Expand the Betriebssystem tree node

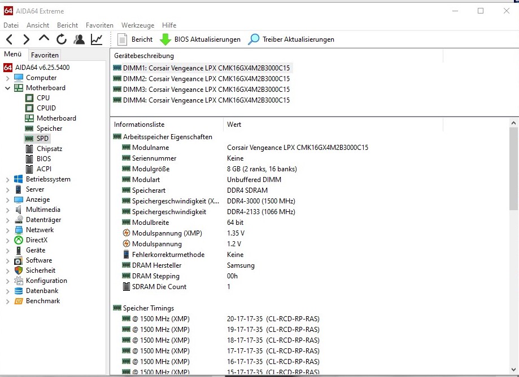(x=7, y=180)
